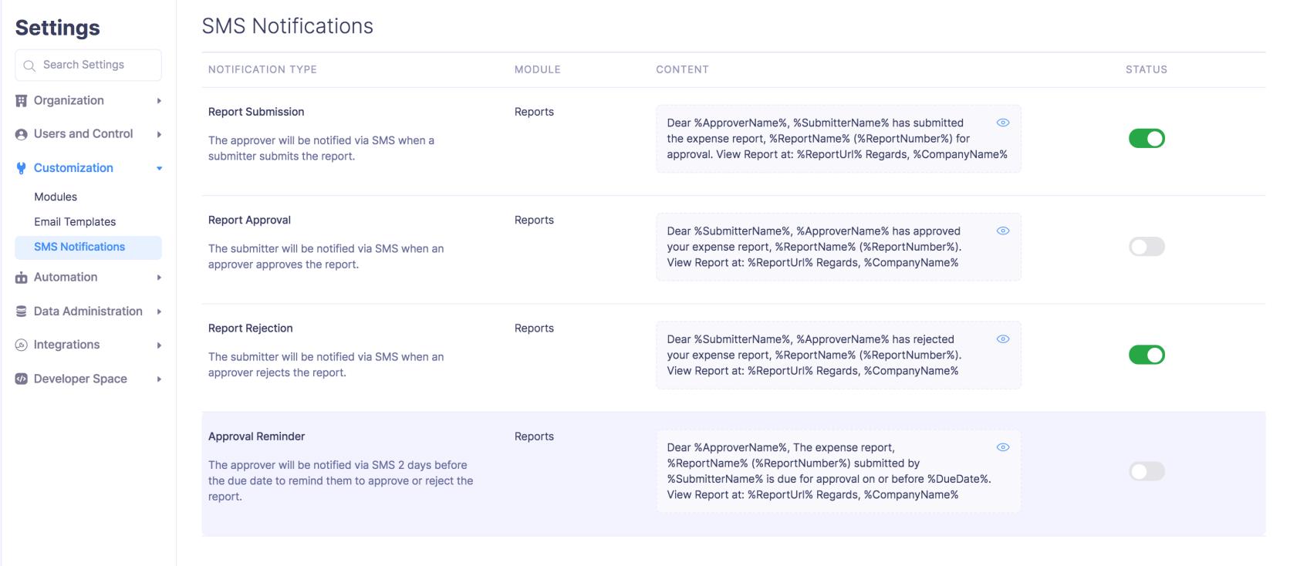Click the Search Settings input field
1290x566 pixels.
[93, 65]
